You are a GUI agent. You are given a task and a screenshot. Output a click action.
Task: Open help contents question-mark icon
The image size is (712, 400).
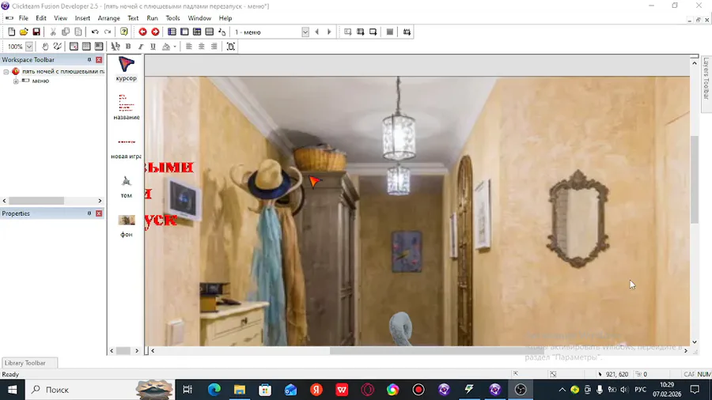[124, 32]
